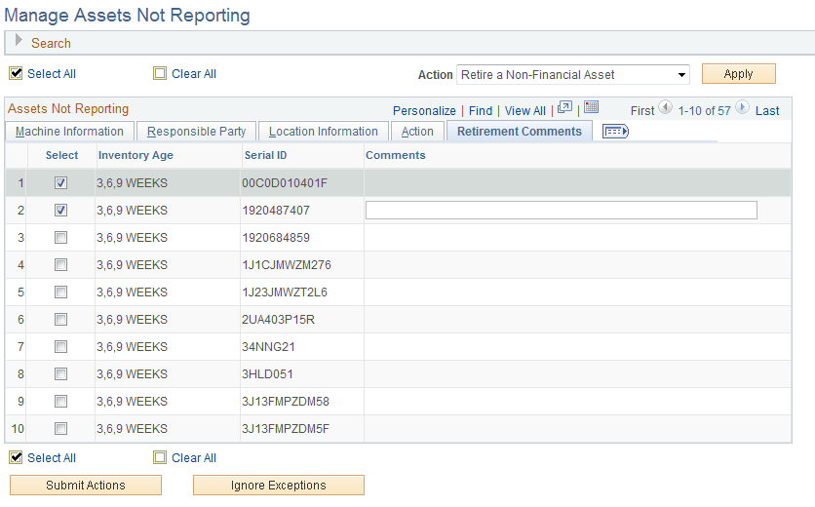Click top Select All link text
Screen dimensions: 815x507
52,74
